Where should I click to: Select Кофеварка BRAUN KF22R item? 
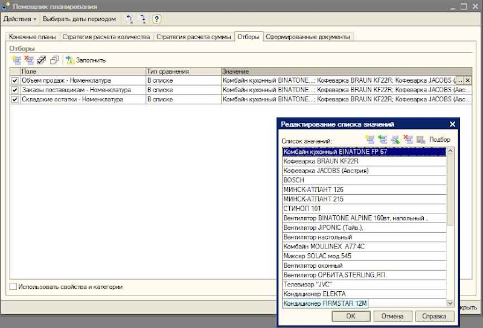point(364,162)
